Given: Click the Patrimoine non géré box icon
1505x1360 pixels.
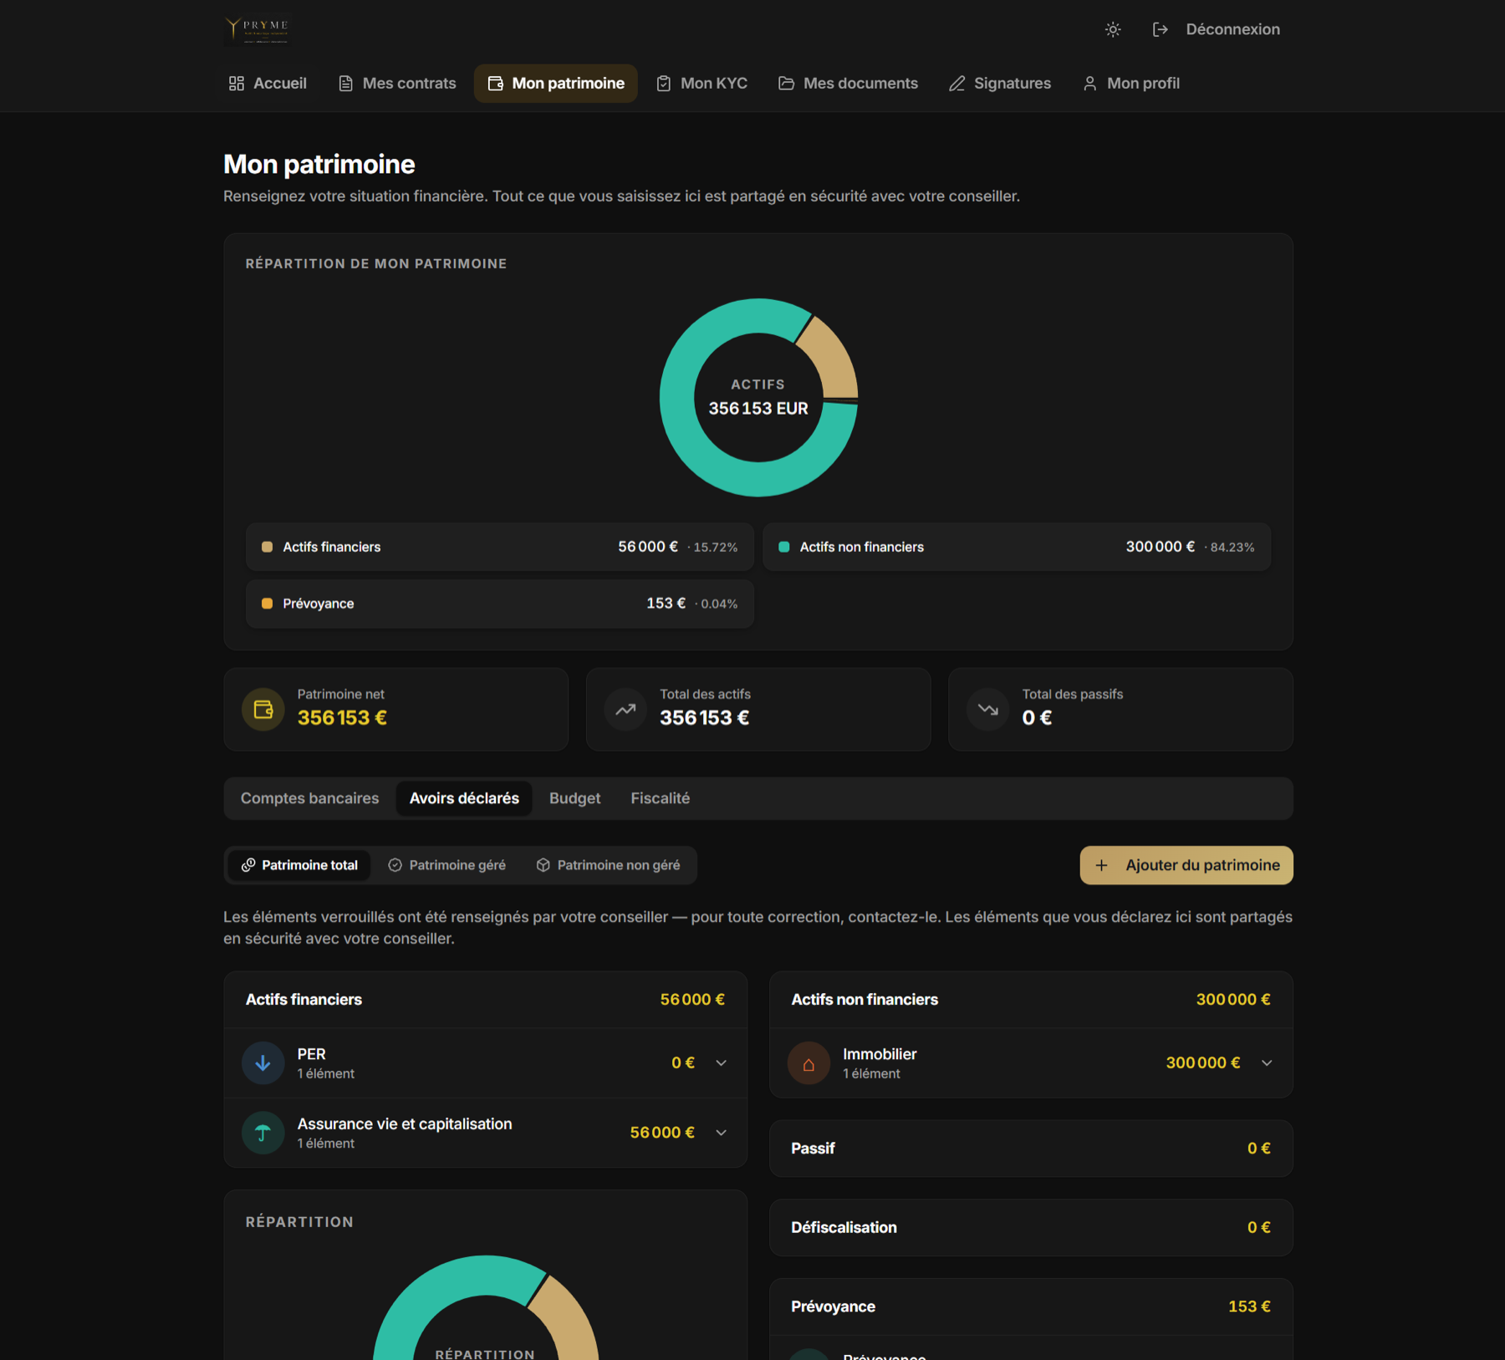Looking at the screenshot, I should 543,865.
